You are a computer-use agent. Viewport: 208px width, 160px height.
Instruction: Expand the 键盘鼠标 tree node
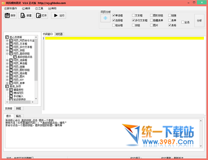point(7,90)
